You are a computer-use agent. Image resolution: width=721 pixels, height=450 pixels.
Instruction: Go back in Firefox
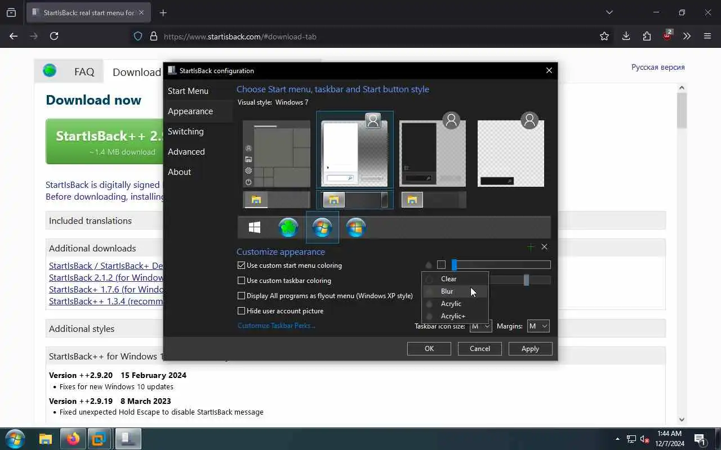coord(14,36)
